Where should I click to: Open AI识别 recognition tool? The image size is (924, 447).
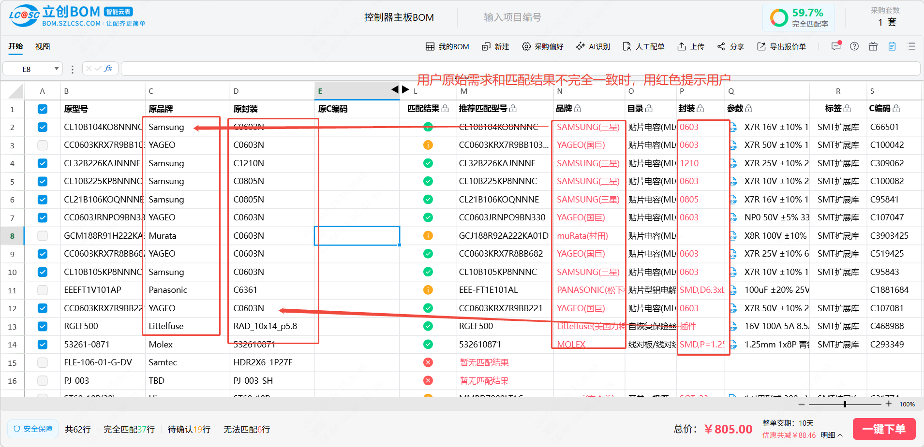tap(593, 46)
